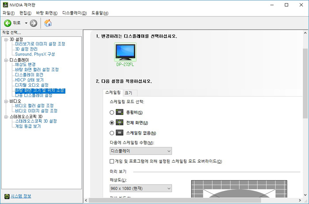
Task: Enable the scaling mode override checkbox
Action: click(x=112, y=162)
